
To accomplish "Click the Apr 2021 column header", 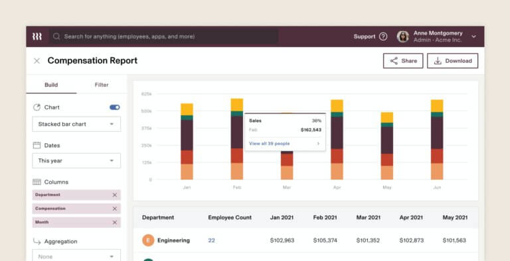I will (x=411, y=217).
